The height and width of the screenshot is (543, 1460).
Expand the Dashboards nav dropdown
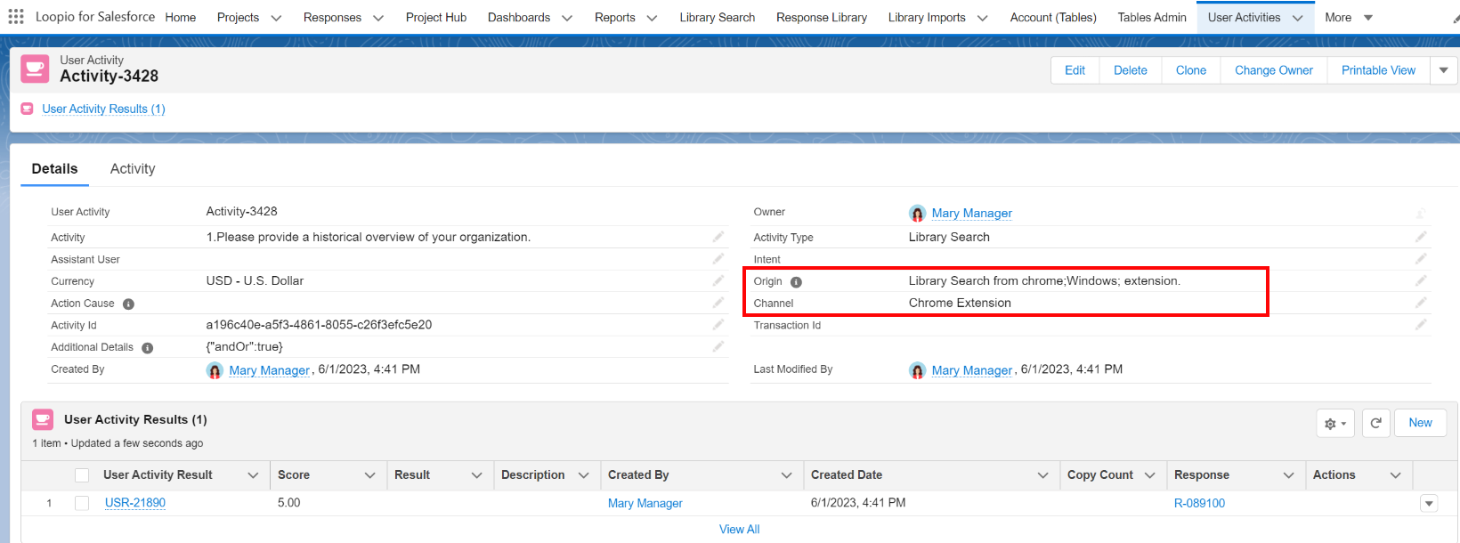click(567, 18)
